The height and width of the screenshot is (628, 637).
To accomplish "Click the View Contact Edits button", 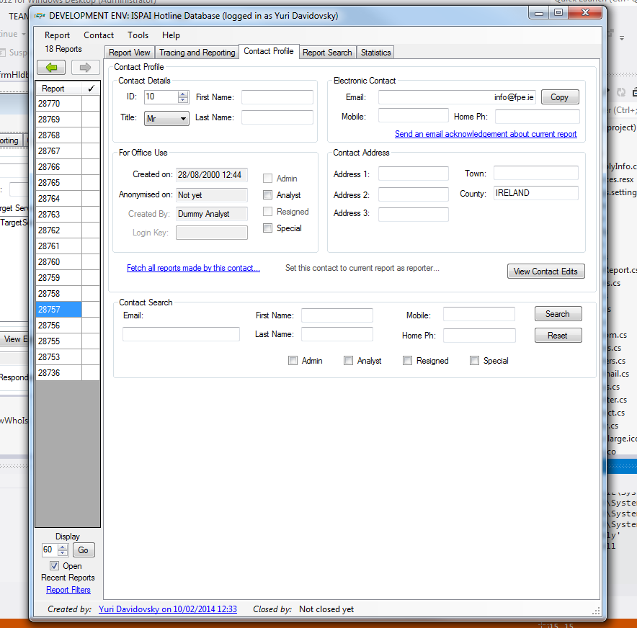I will 546,272.
